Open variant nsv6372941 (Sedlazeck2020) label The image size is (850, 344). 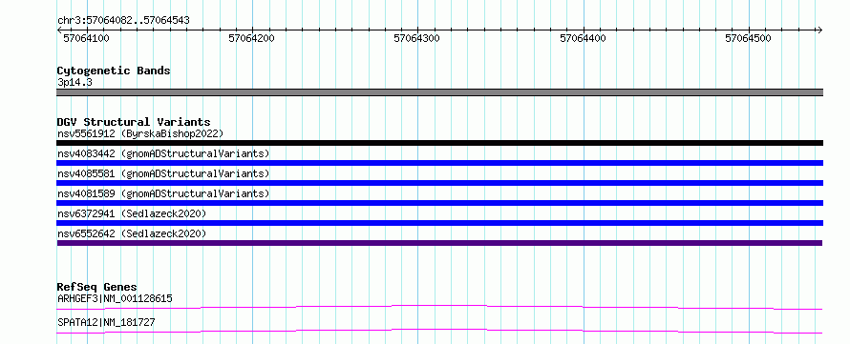coord(132,213)
